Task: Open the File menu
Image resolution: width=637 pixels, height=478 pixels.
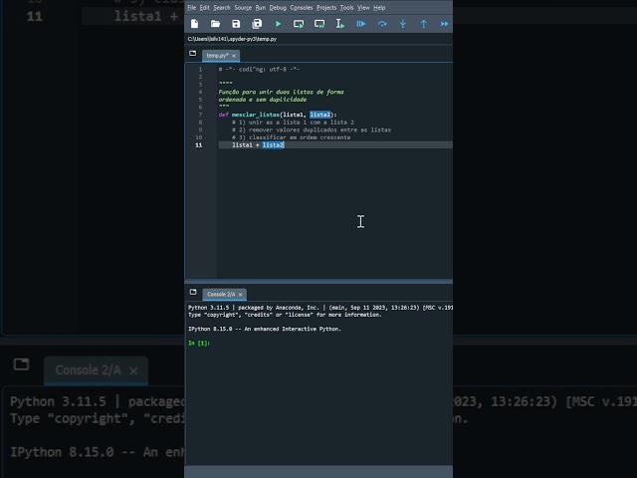Action: pyautogui.click(x=191, y=8)
